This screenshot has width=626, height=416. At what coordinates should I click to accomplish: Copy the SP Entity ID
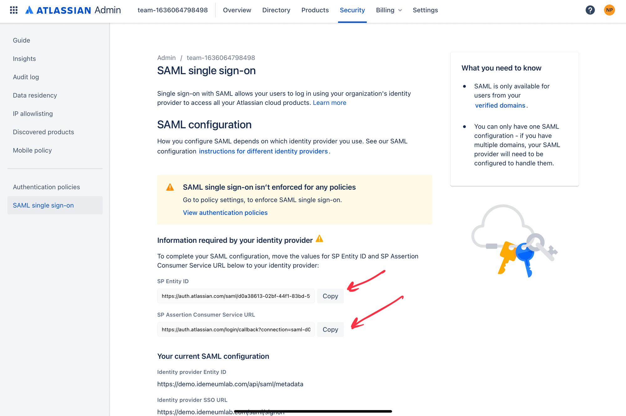click(x=330, y=296)
